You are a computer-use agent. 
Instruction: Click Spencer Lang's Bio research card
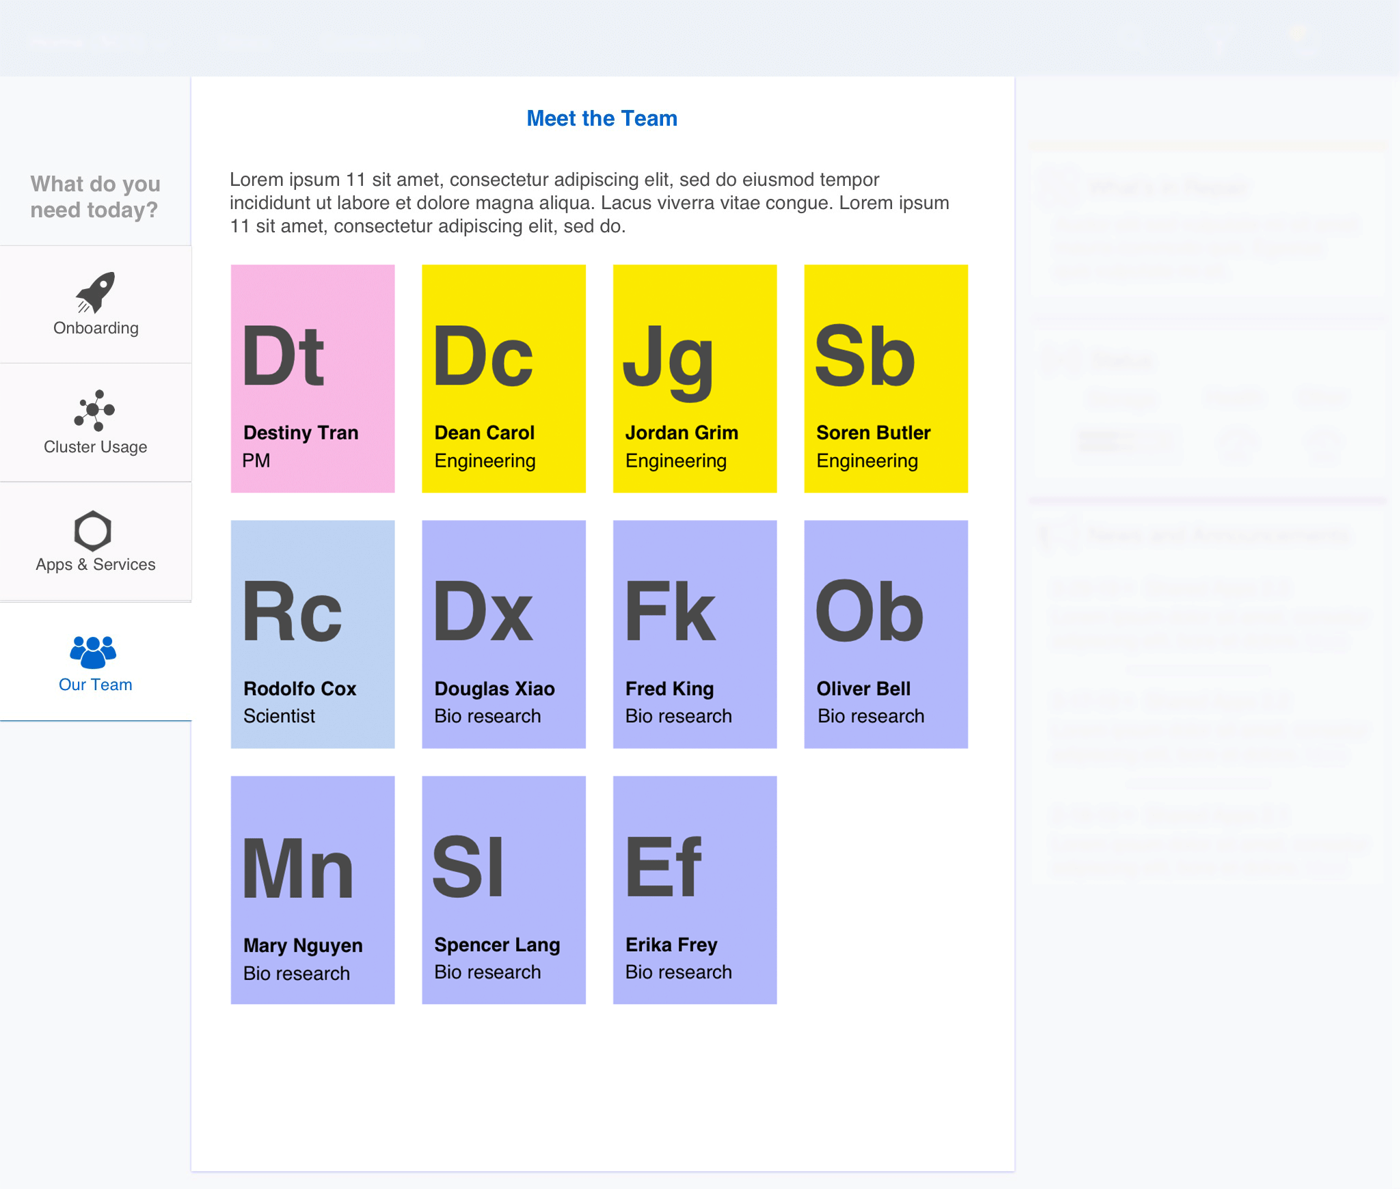coord(504,890)
